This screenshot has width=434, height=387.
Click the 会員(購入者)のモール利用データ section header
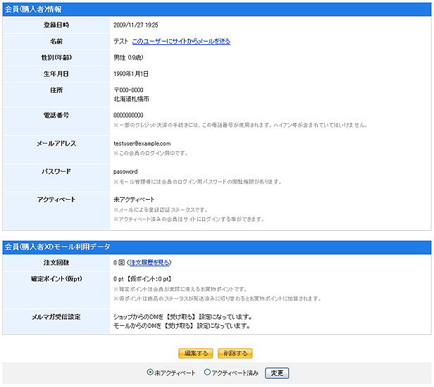tap(57, 247)
